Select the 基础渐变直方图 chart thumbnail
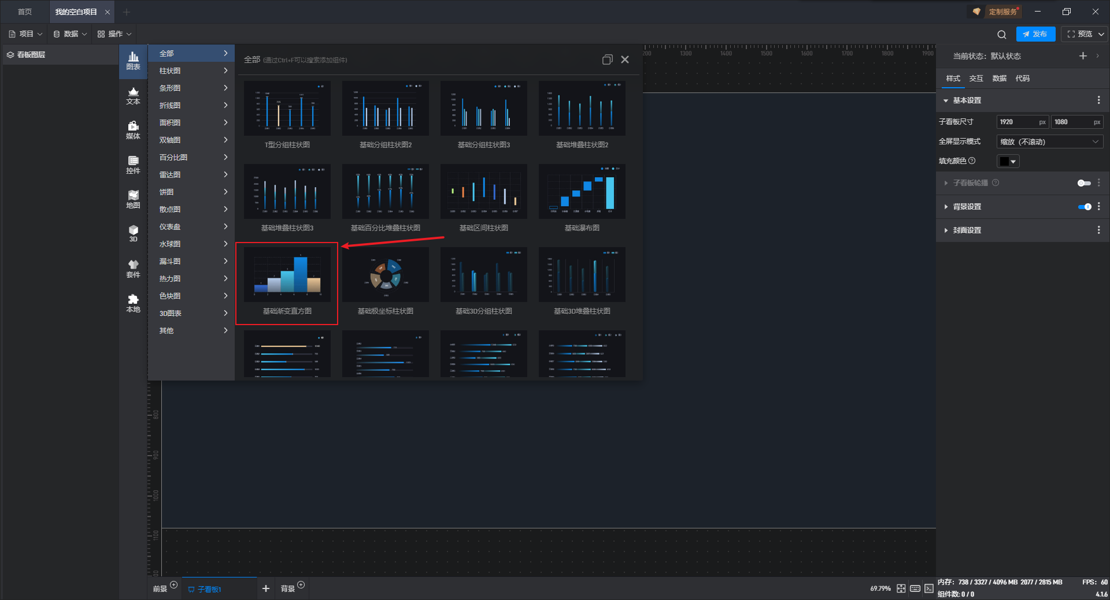 287,275
